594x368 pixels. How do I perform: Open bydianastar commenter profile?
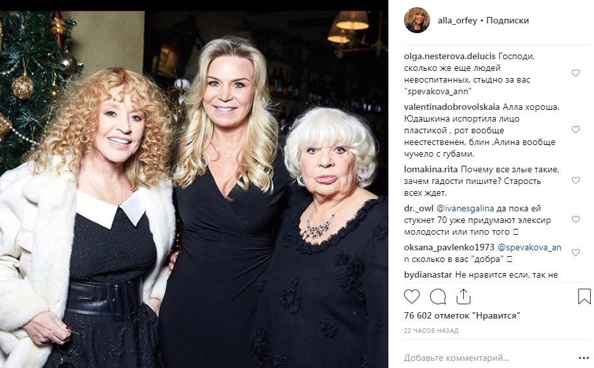[x=428, y=275]
